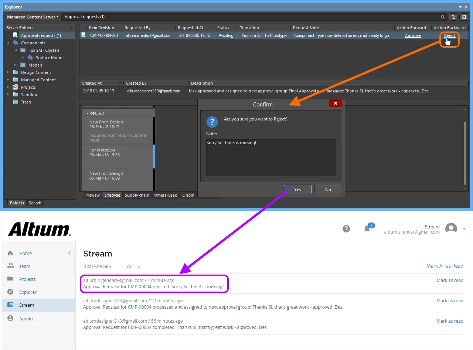
Task: Expand the Sandbox folder node
Action: click(x=8, y=95)
